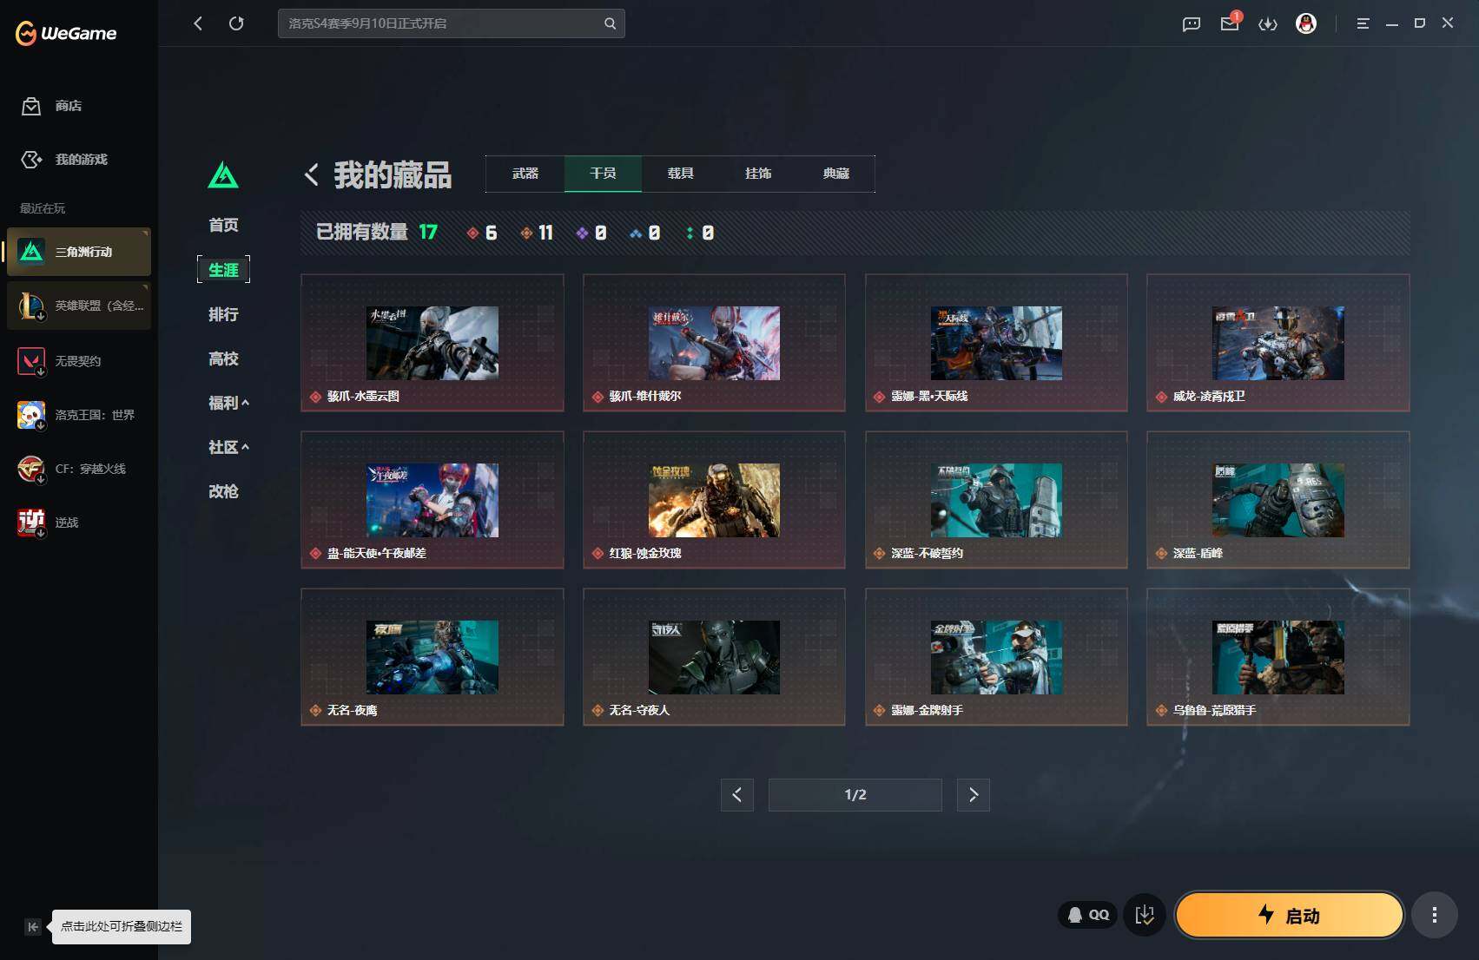Switch to the 干员 tab
Viewport: 1479px width, 960px height.
click(603, 174)
